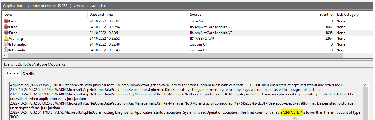Screen dimensions: 375x120
Task: Click the error icon of event 1035 row
Action: [x=6, y=33]
